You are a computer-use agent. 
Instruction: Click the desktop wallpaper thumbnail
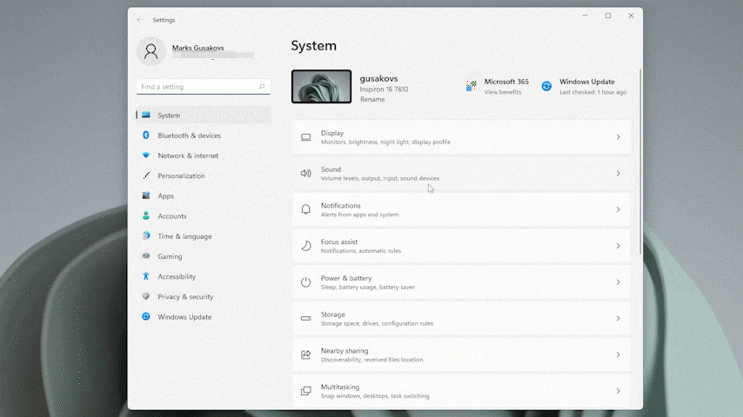321,86
